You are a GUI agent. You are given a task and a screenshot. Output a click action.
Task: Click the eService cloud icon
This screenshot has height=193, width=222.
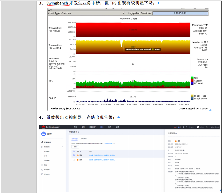tap(212, 127)
